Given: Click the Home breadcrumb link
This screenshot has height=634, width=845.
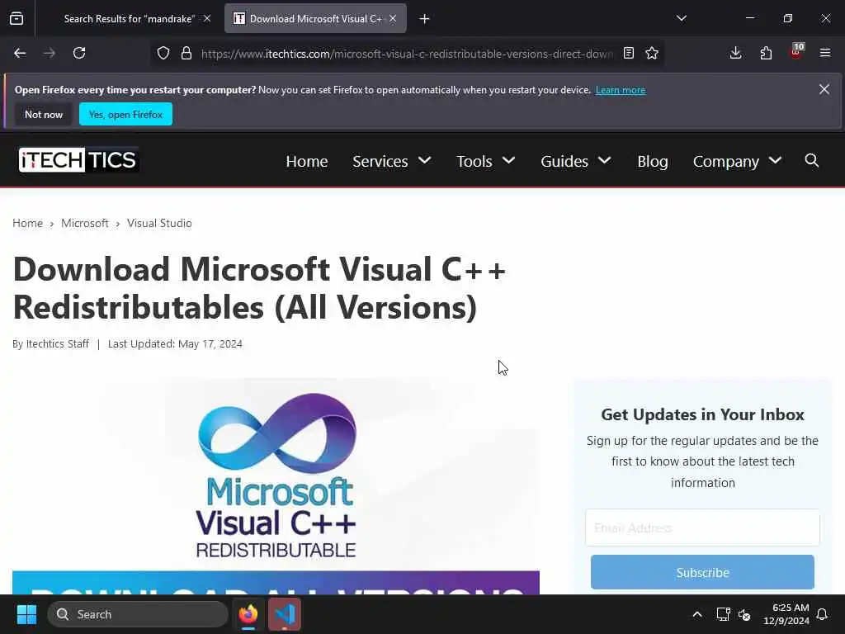Looking at the screenshot, I should [27, 223].
